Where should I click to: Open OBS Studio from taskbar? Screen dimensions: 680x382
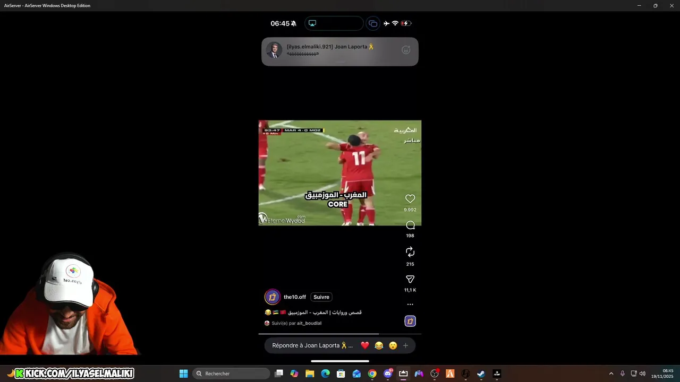[x=435, y=374]
